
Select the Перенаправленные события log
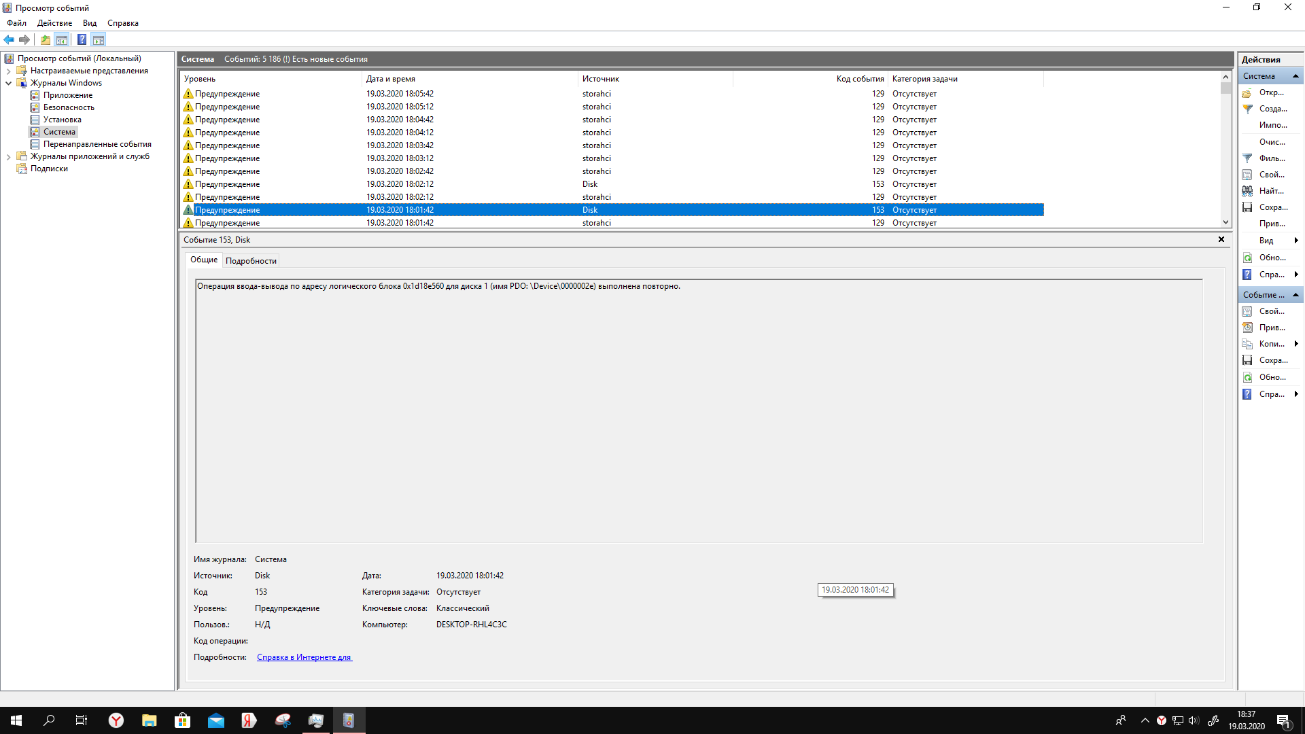[97, 144]
